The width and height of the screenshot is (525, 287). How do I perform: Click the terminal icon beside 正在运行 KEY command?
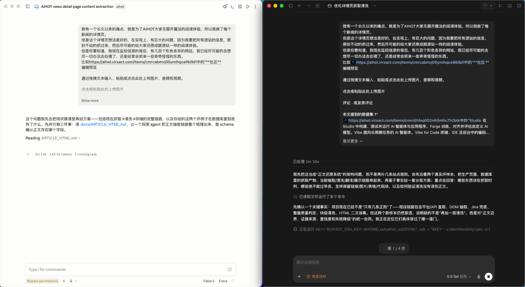[x=295, y=230]
